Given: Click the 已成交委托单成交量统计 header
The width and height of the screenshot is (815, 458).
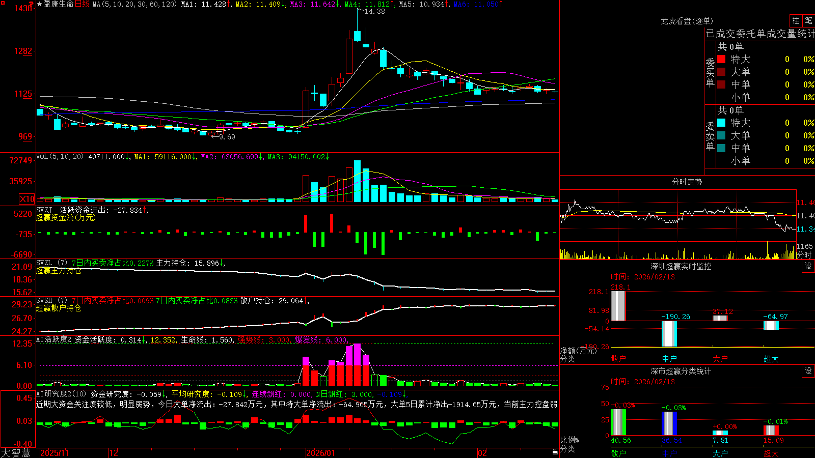Looking at the screenshot, I should pyautogui.click(x=760, y=34).
